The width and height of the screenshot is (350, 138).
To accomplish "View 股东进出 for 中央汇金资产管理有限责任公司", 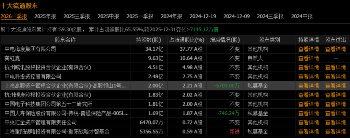I will point(335,123).
